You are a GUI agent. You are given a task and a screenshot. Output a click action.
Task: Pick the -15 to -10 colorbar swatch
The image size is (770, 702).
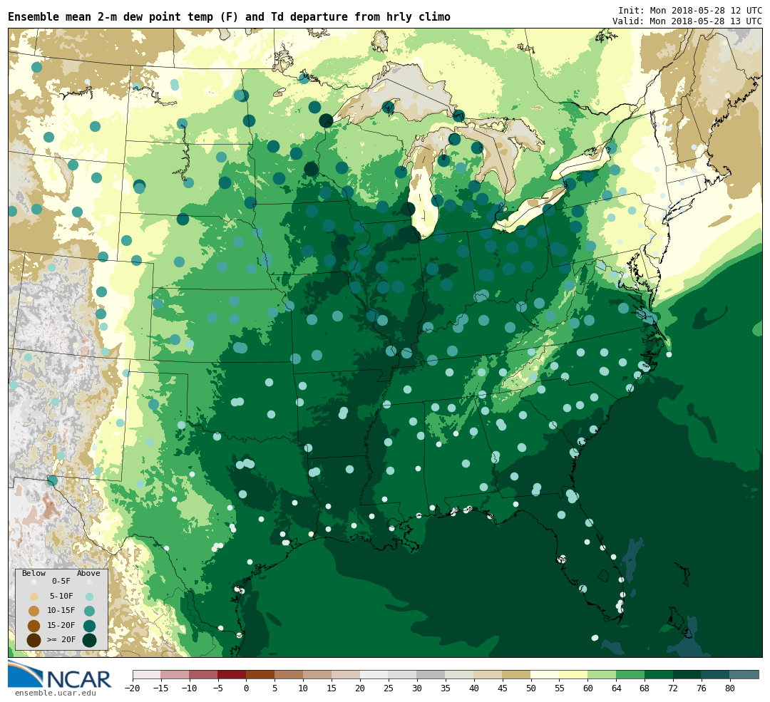coord(175,674)
